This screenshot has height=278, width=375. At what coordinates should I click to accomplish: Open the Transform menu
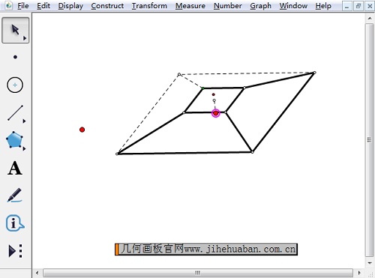pos(149,6)
